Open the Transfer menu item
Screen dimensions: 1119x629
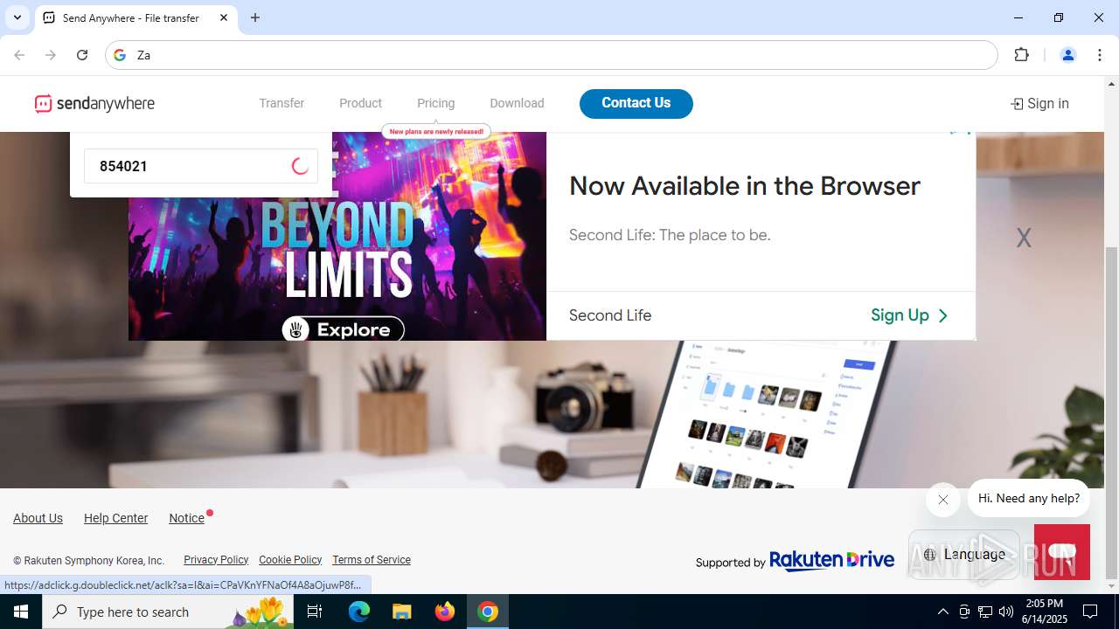tap(281, 103)
